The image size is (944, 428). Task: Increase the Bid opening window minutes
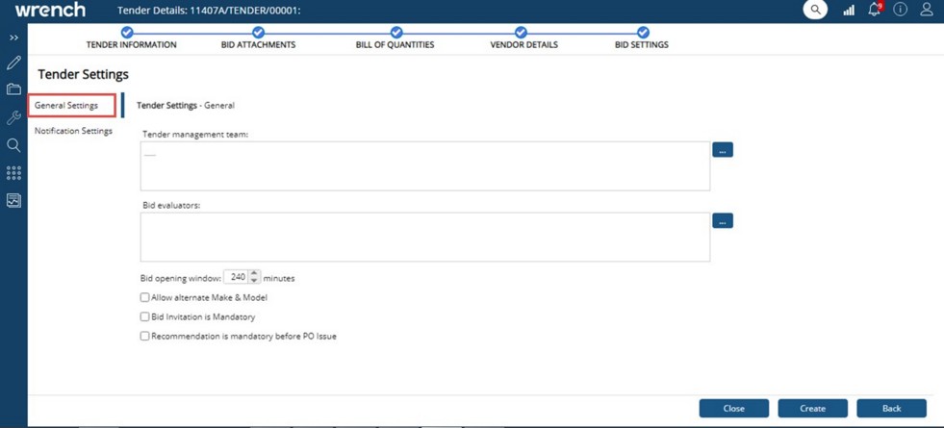254,274
